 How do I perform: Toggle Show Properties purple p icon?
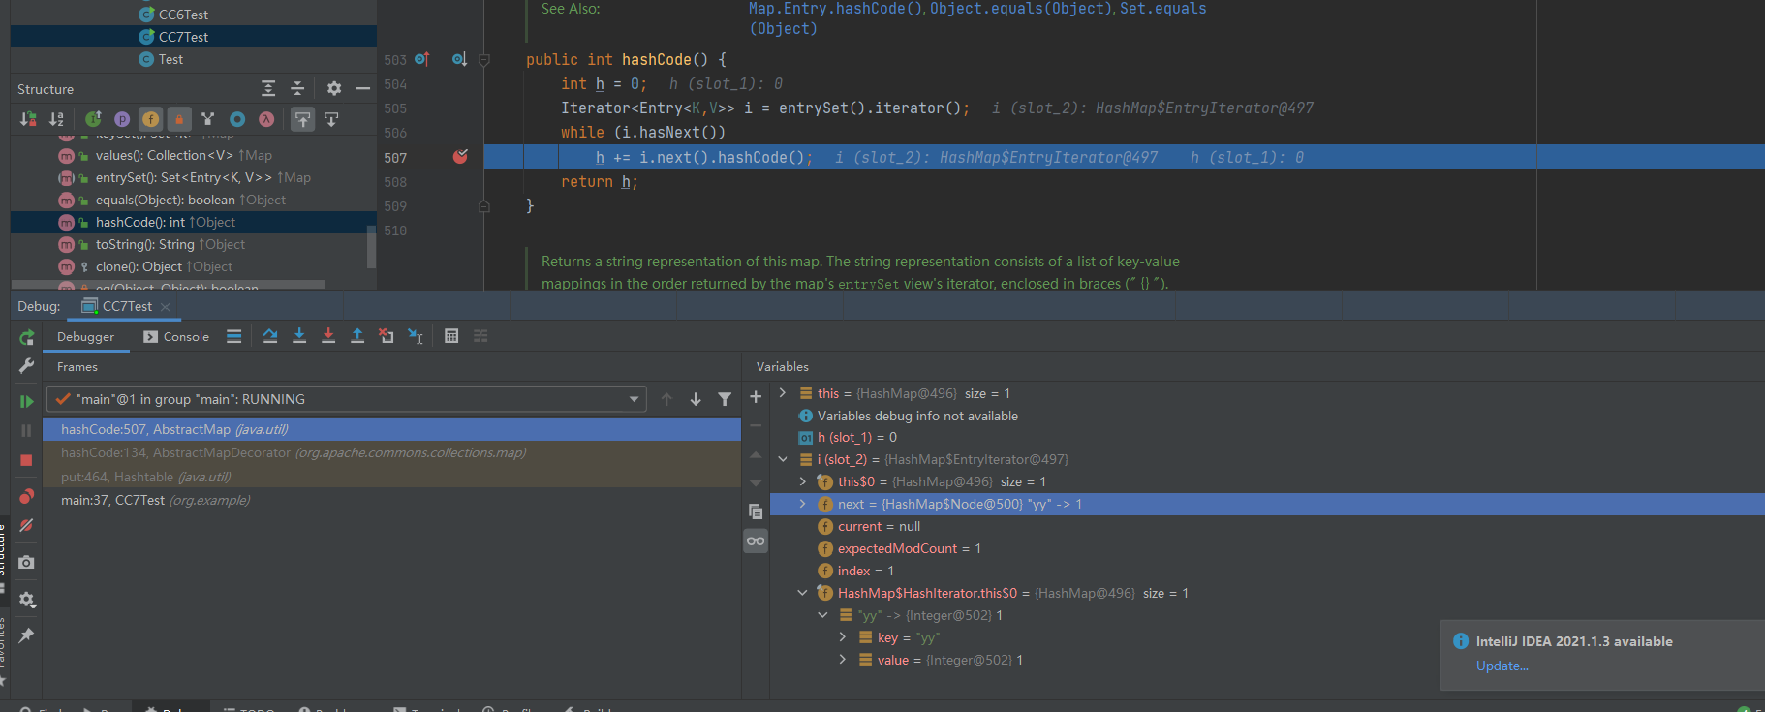[x=122, y=119]
